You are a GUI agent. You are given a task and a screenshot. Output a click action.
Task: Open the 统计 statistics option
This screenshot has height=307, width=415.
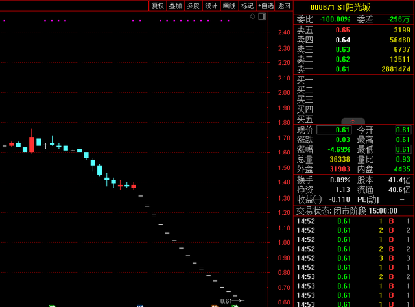(x=211, y=6)
